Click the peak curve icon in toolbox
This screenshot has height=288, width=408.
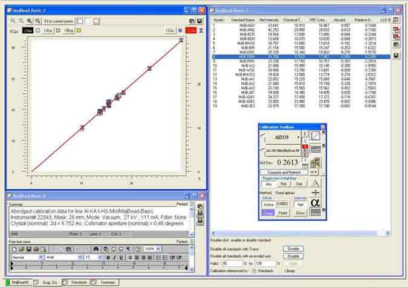click(x=315, y=182)
